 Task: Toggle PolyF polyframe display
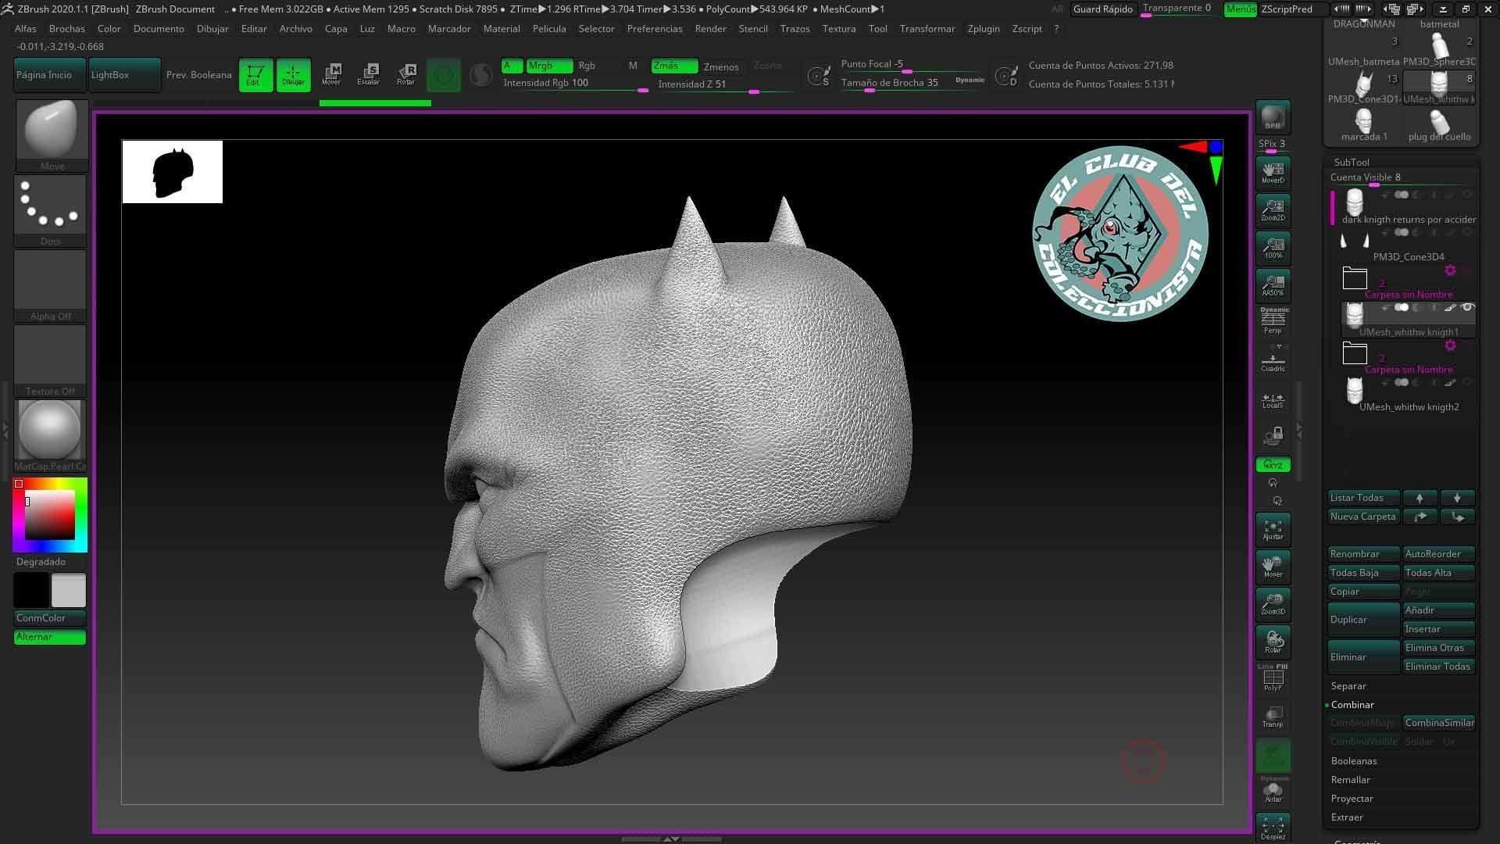pyautogui.click(x=1273, y=678)
